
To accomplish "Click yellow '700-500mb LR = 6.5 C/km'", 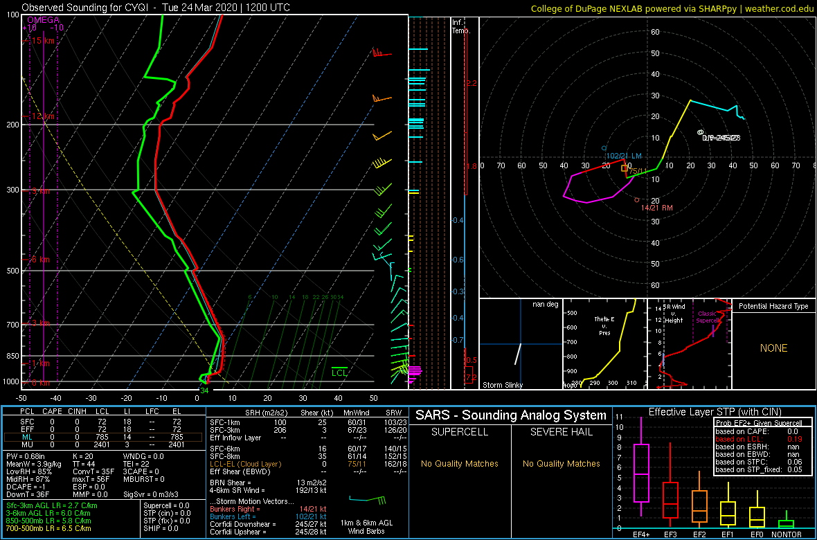I will (x=49, y=530).
